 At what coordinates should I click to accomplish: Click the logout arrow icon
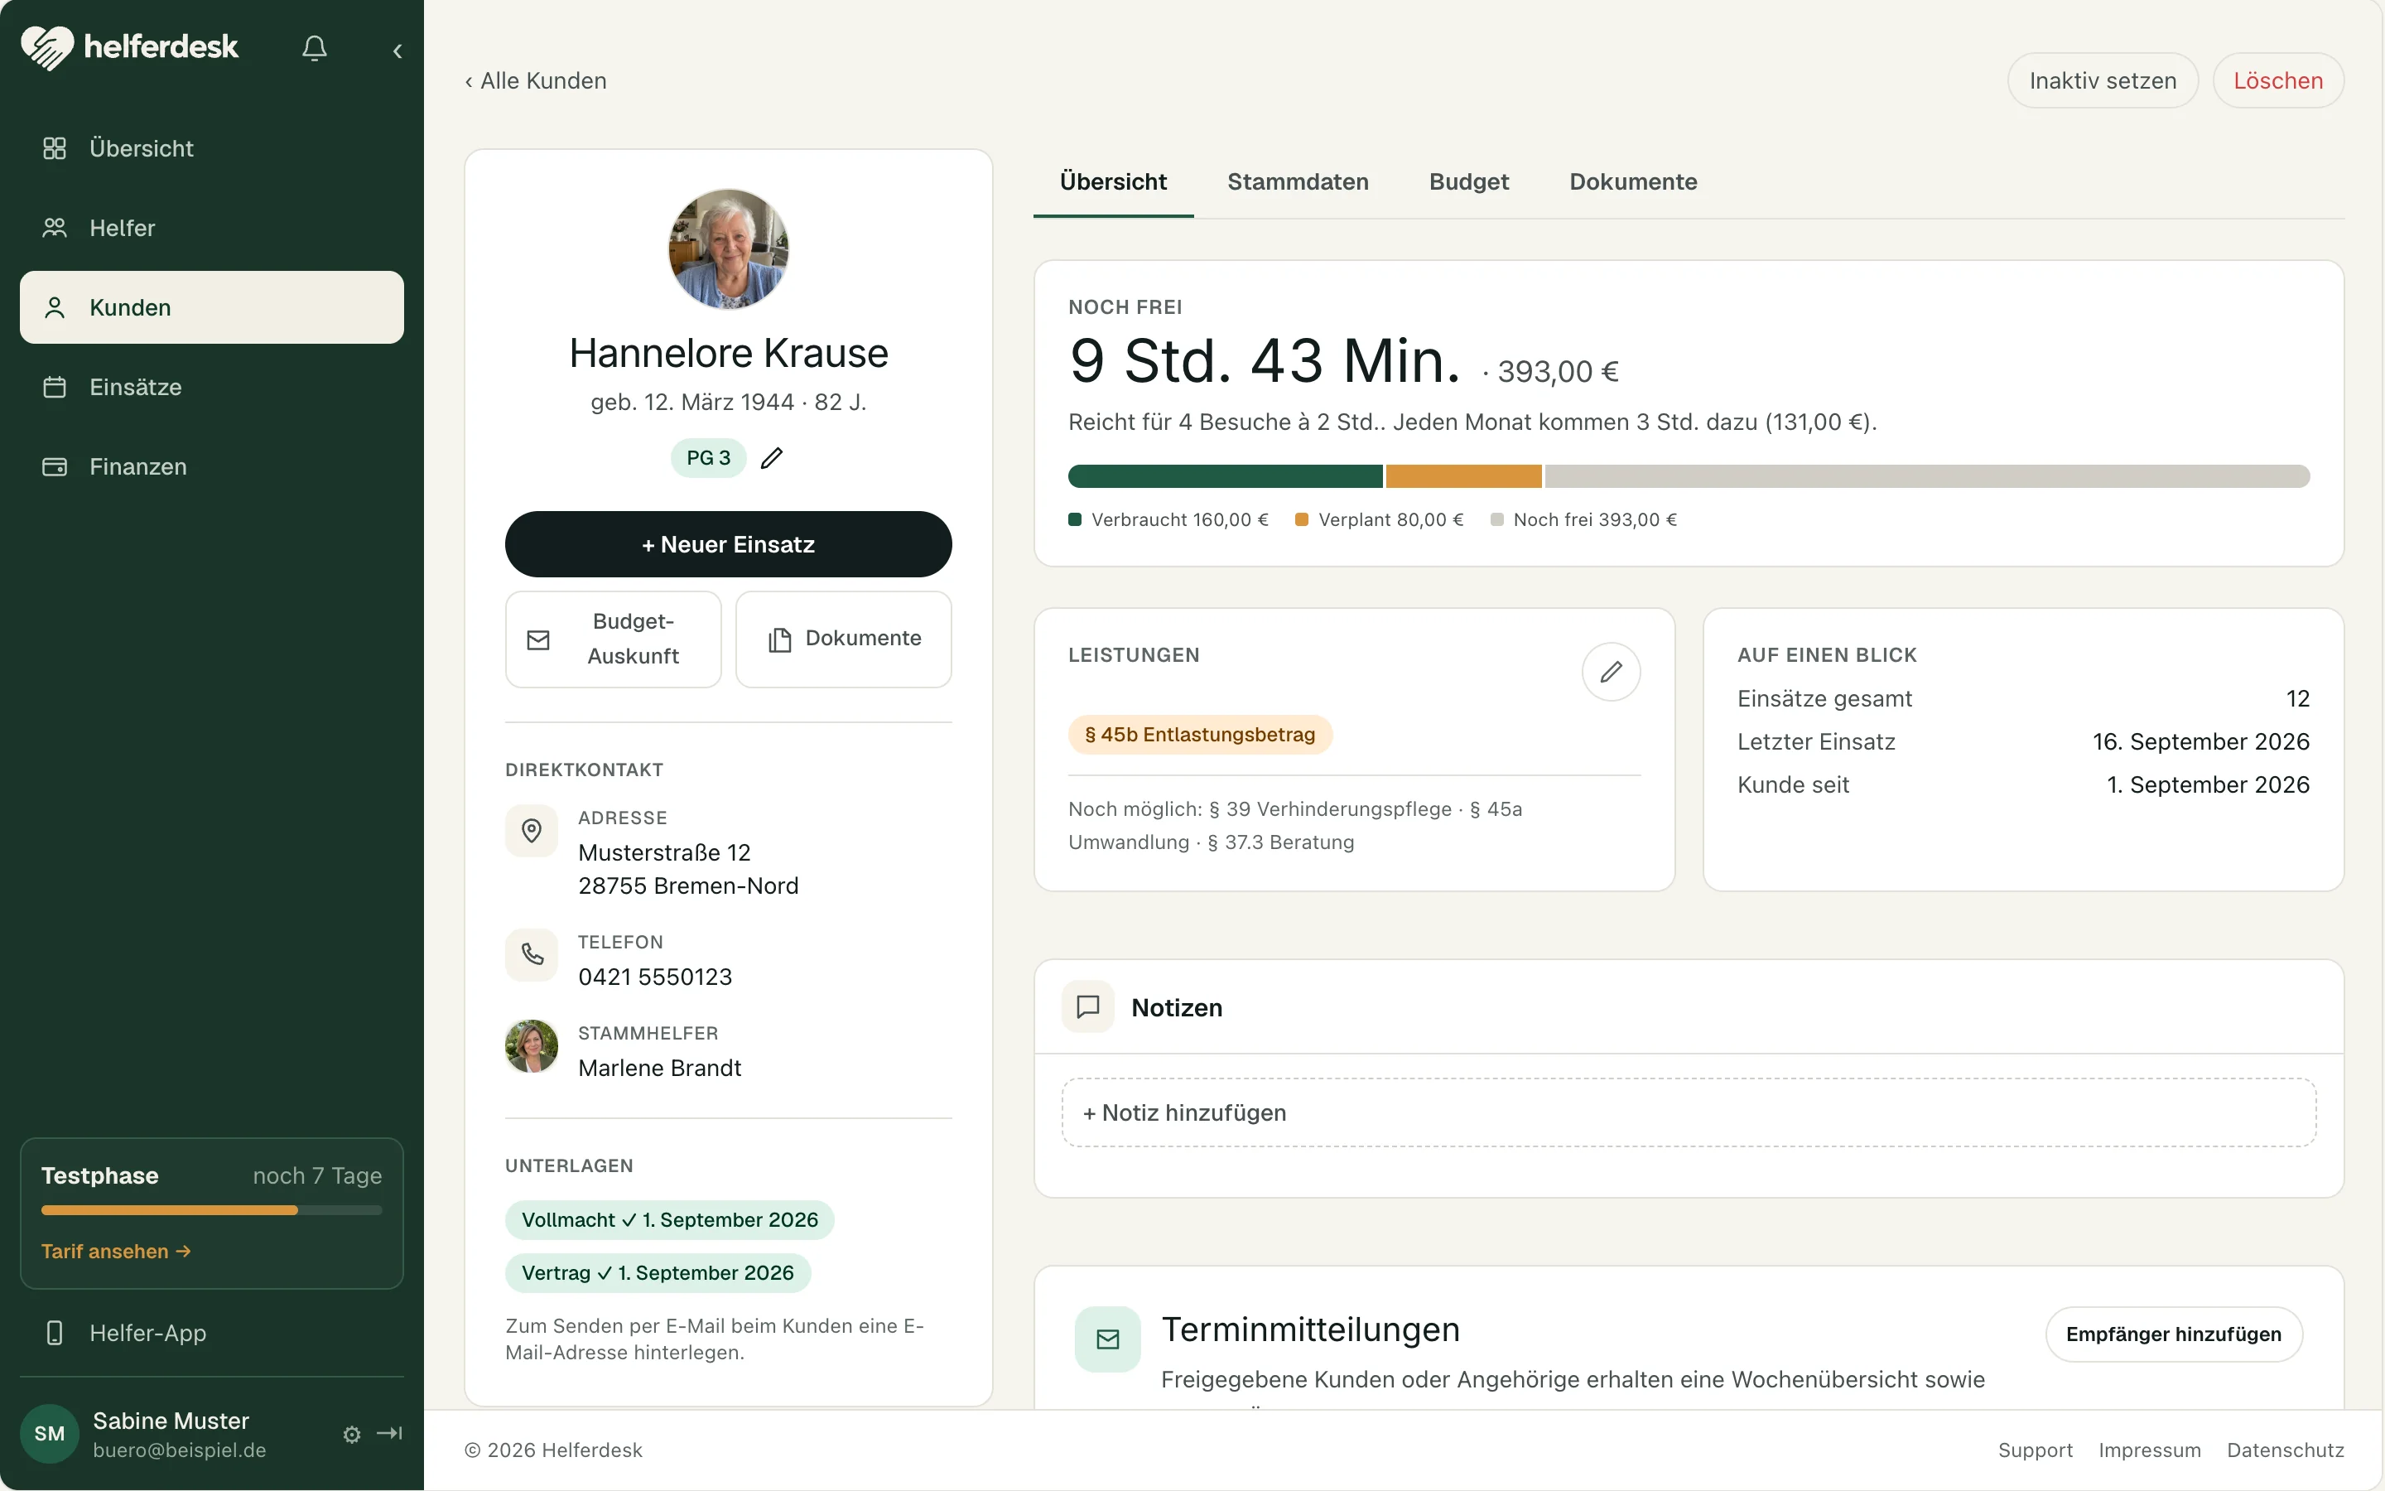(389, 1433)
